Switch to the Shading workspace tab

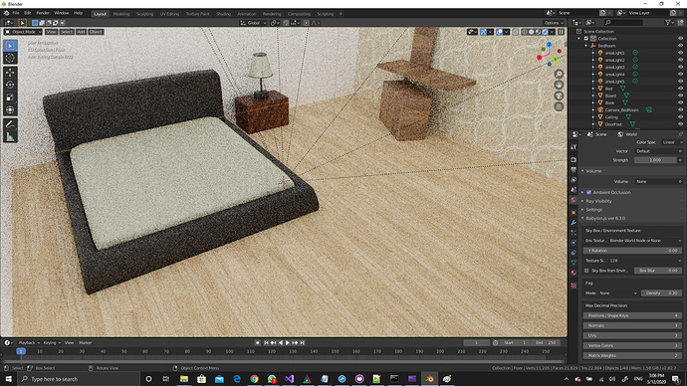[223, 14]
